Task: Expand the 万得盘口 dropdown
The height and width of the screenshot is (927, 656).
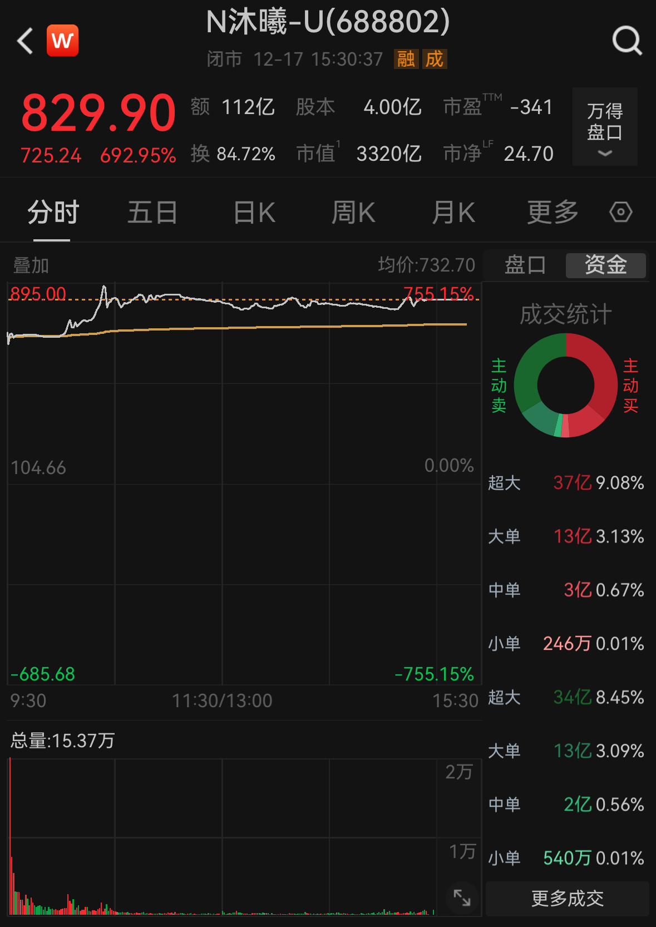Action: pyautogui.click(x=605, y=127)
